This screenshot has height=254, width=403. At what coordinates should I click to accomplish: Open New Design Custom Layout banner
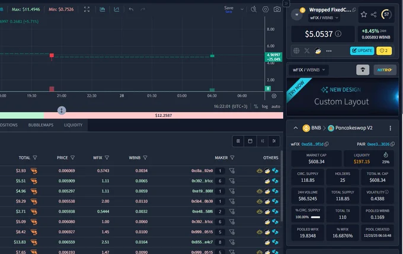click(343, 97)
